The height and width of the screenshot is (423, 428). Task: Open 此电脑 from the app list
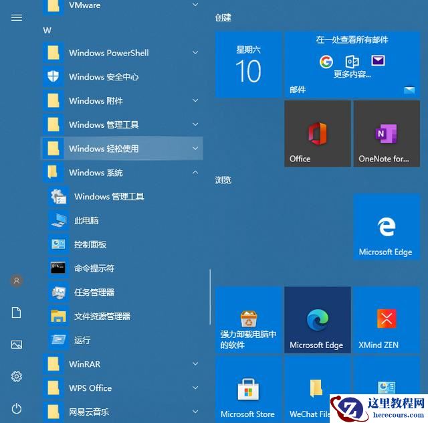(122, 220)
